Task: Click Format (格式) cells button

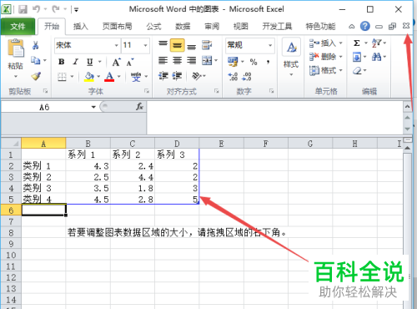Action: point(325,70)
